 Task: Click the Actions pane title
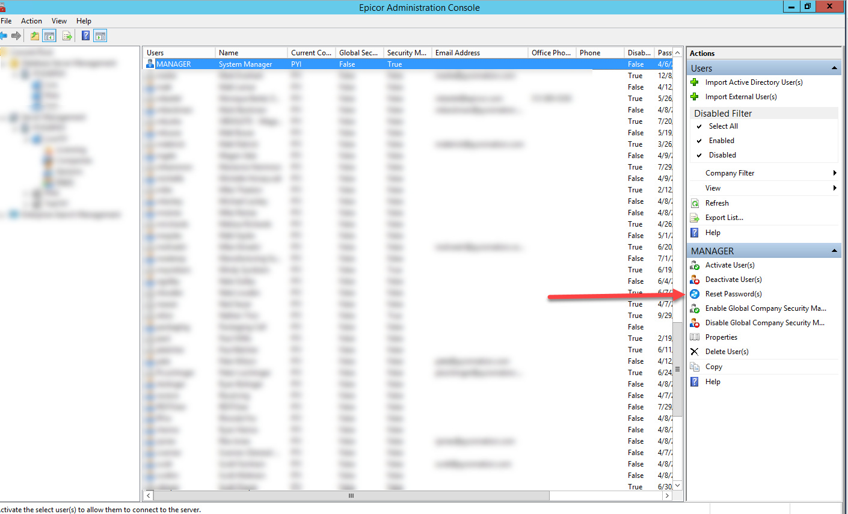pos(702,54)
